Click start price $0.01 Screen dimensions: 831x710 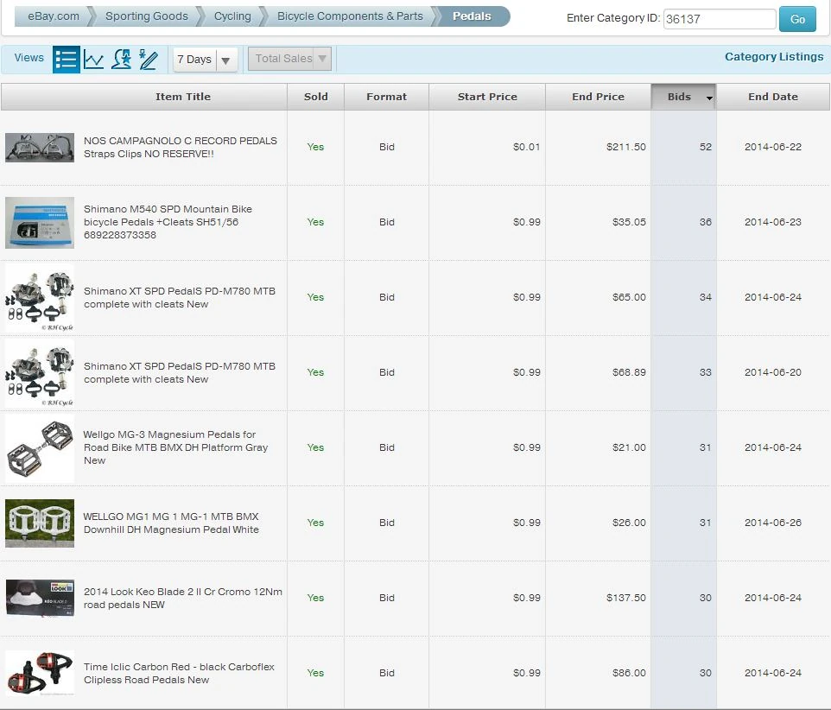coord(526,147)
